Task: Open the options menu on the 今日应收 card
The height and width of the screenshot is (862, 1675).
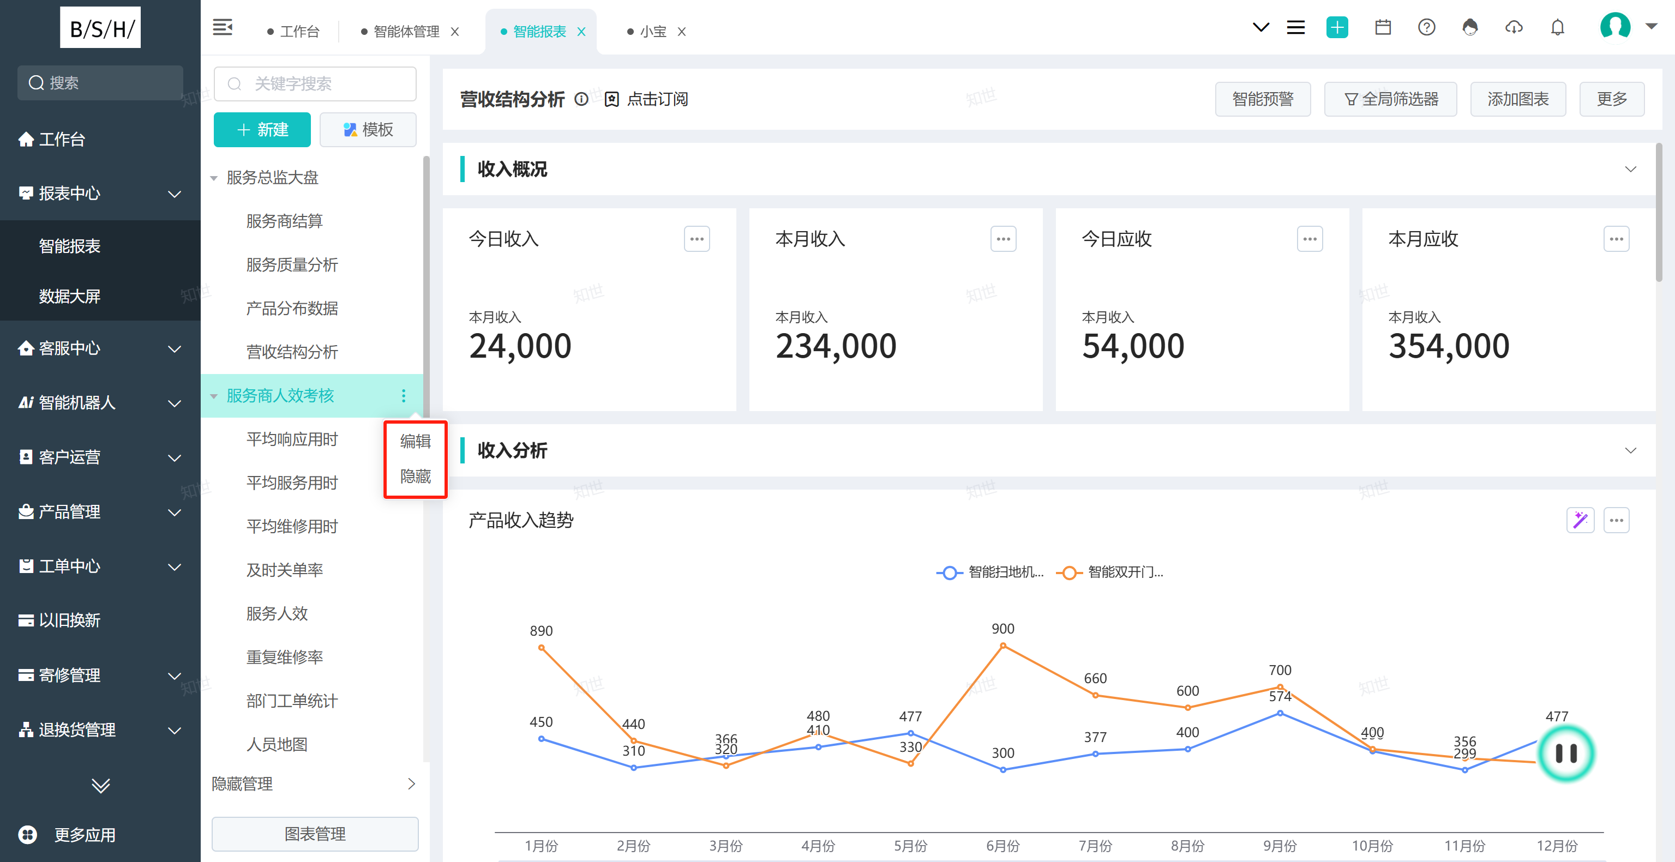Action: (1310, 239)
